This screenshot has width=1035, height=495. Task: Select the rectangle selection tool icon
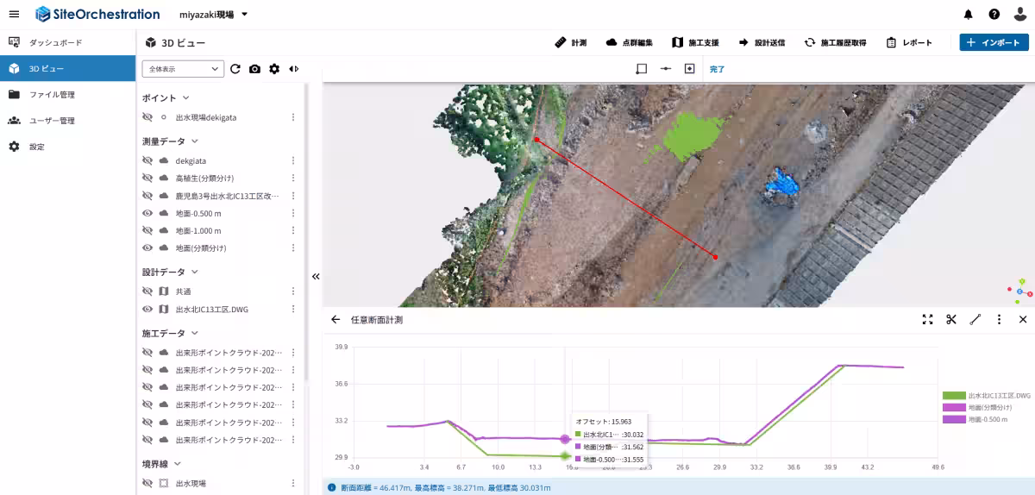coord(641,69)
